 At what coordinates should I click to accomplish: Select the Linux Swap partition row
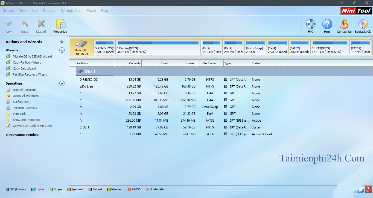coord(224,107)
